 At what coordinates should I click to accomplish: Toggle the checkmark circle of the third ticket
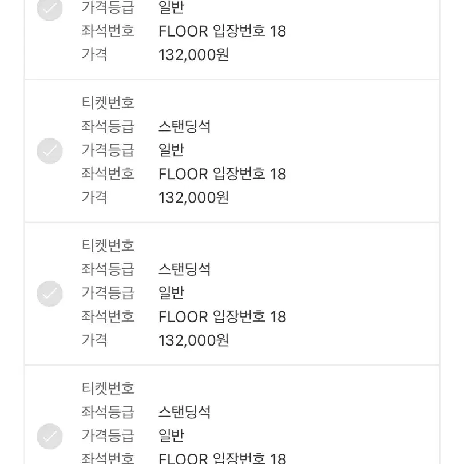[x=49, y=294]
